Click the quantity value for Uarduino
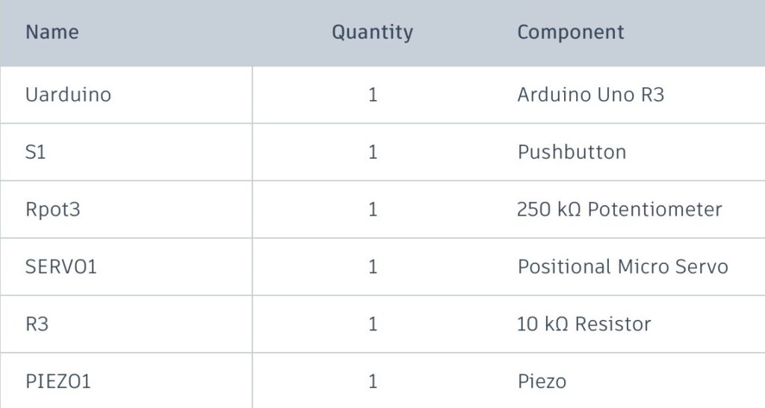The width and height of the screenshot is (765, 408). click(373, 95)
